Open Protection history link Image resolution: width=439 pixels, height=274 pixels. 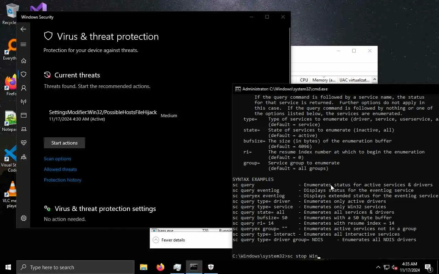click(x=62, y=180)
